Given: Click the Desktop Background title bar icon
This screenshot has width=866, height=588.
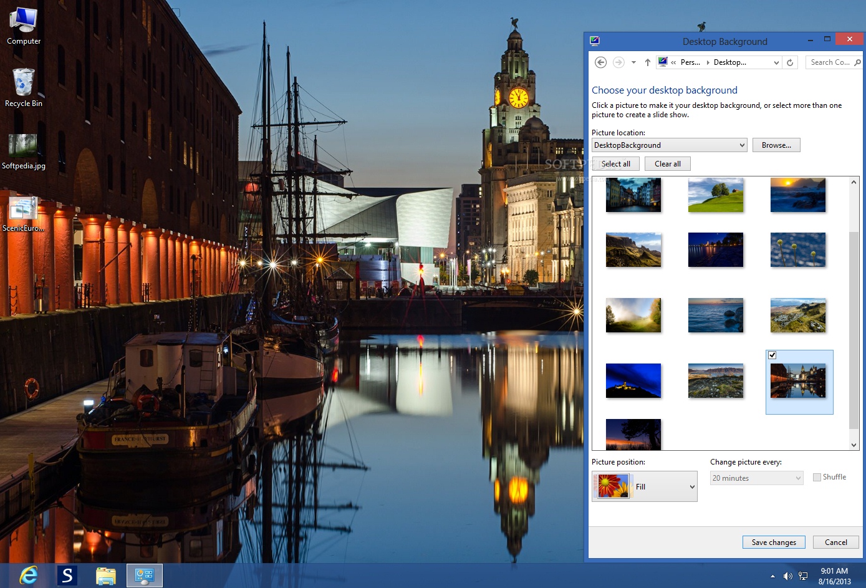Looking at the screenshot, I should [595, 41].
